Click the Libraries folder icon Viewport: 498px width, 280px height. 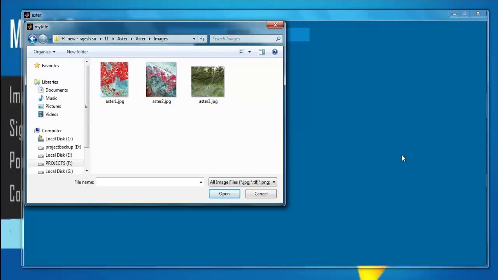click(37, 82)
